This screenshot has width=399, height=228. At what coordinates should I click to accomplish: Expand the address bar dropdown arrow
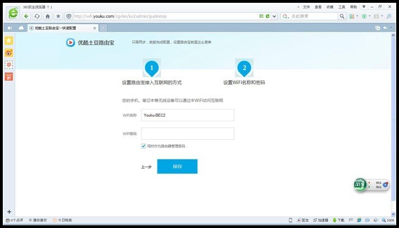pyautogui.click(x=273, y=16)
